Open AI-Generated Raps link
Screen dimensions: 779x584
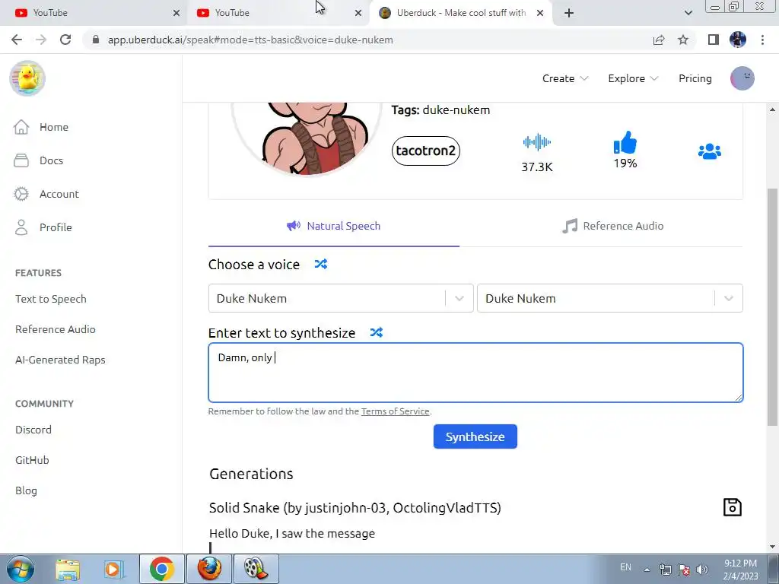(60, 360)
